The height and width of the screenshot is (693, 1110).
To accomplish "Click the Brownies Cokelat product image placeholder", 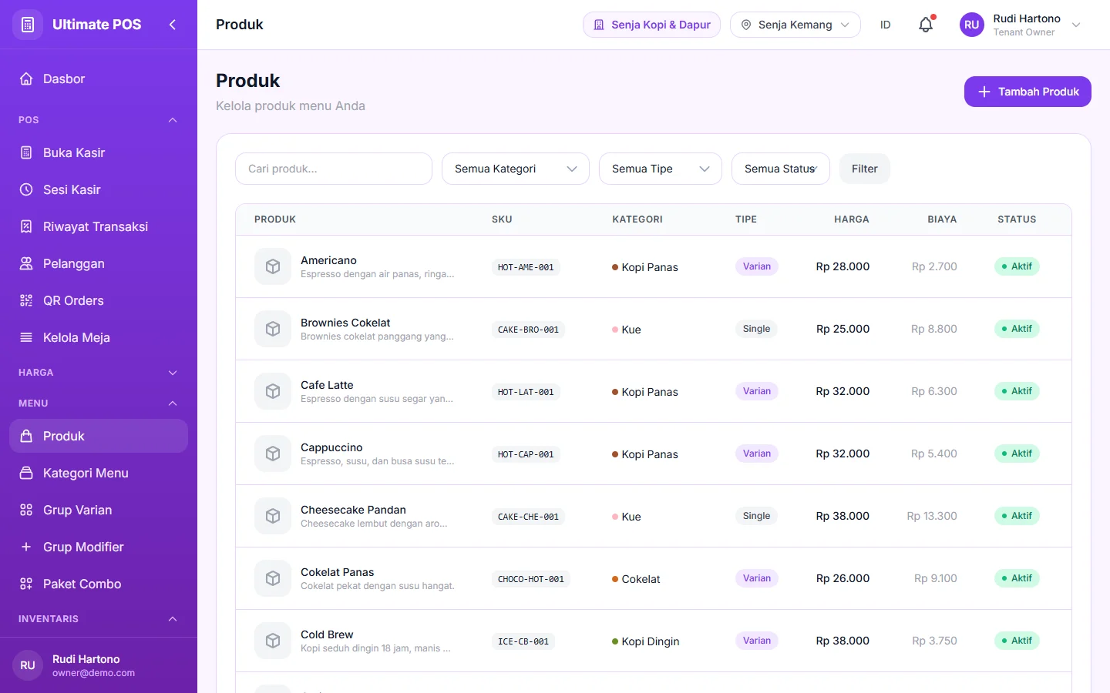I will click(273, 329).
